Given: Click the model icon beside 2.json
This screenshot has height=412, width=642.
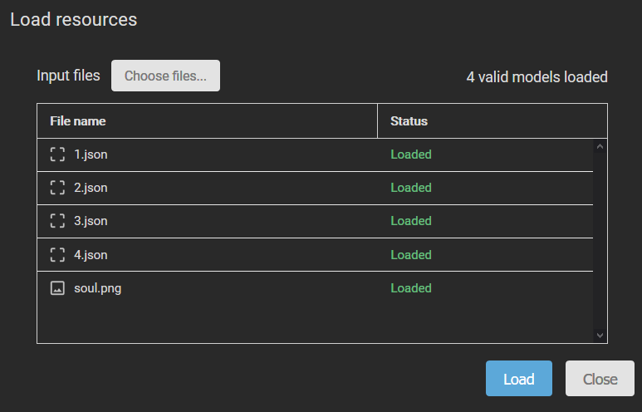Looking at the screenshot, I should pos(57,188).
